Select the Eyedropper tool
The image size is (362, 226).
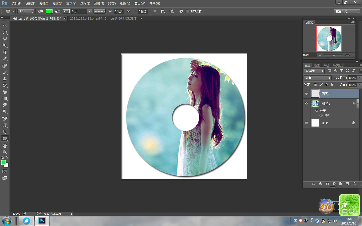[x=5, y=59]
